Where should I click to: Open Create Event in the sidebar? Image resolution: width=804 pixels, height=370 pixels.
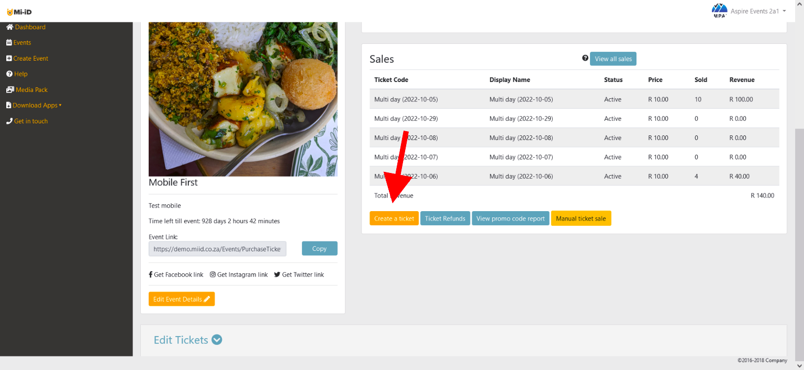tap(27, 59)
